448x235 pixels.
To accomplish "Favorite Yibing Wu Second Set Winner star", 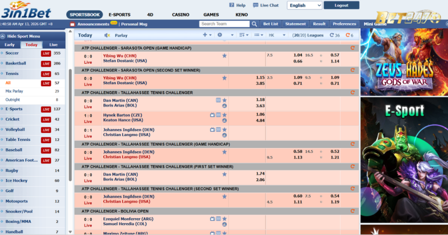I will [224, 78].
